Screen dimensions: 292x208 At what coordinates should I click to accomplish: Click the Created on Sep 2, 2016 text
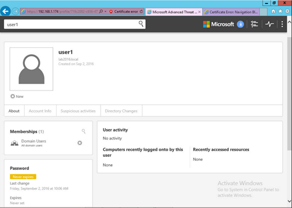click(76, 64)
